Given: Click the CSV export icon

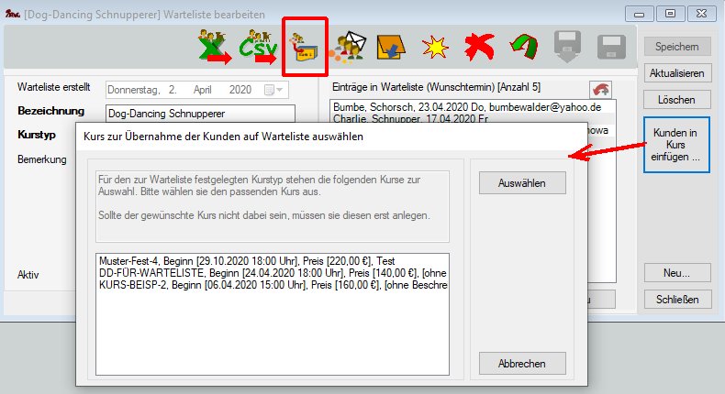Looking at the screenshot, I should (260, 47).
